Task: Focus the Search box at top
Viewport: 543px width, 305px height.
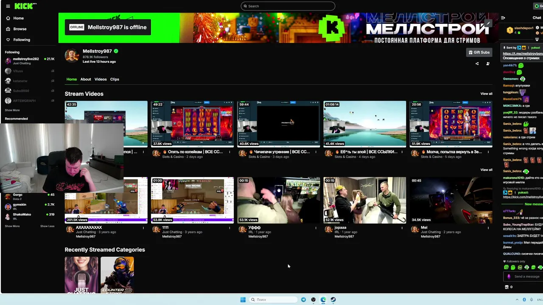Action: (288, 6)
